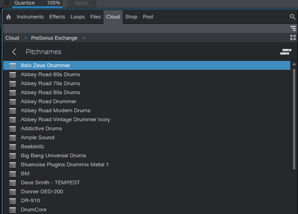
Task: Click list icon beside Beatskillz
Action: click(13, 146)
